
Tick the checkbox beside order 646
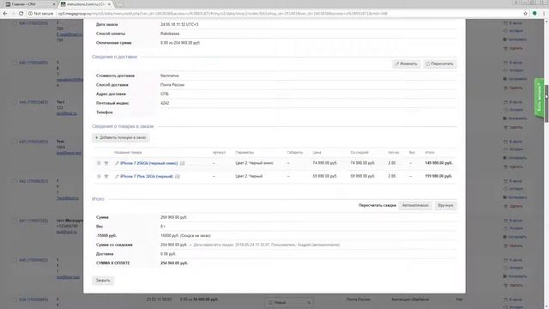tap(15, 23)
